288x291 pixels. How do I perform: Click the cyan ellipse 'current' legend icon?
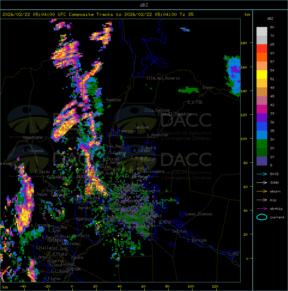[x=262, y=217]
